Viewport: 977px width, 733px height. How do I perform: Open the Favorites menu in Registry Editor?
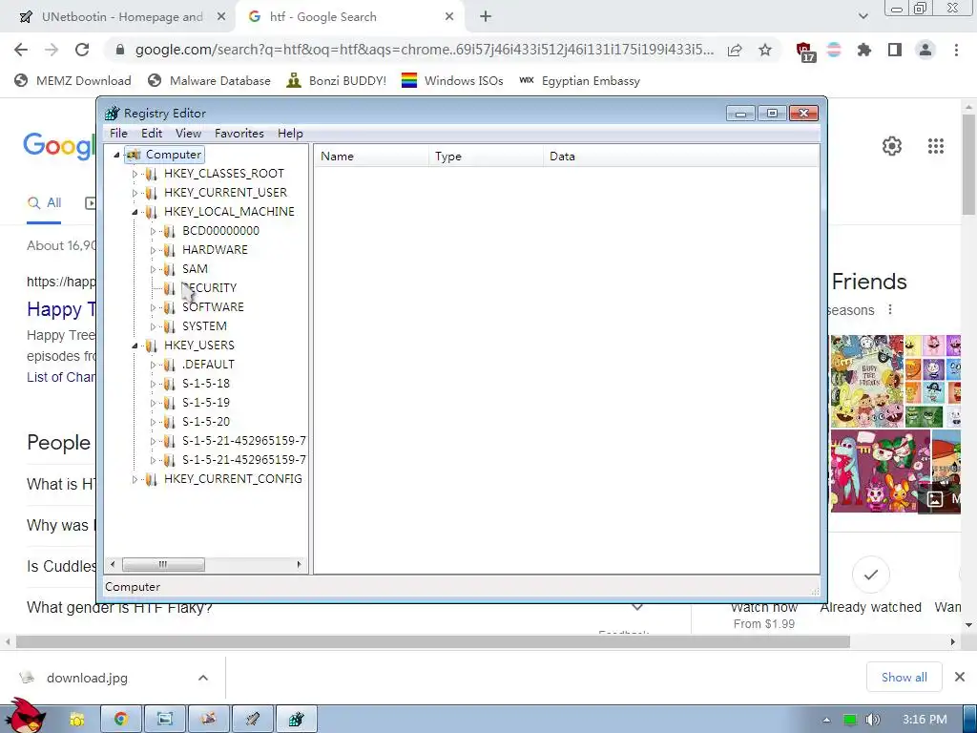click(x=239, y=134)
